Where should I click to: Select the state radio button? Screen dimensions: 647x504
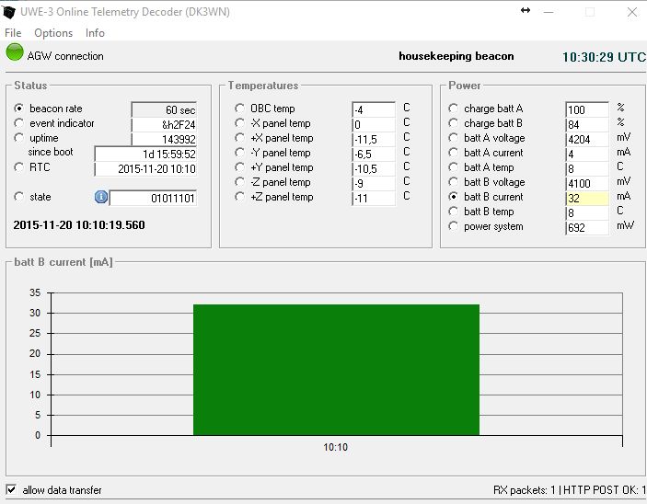pyautogui.click(x=18, y=197)
